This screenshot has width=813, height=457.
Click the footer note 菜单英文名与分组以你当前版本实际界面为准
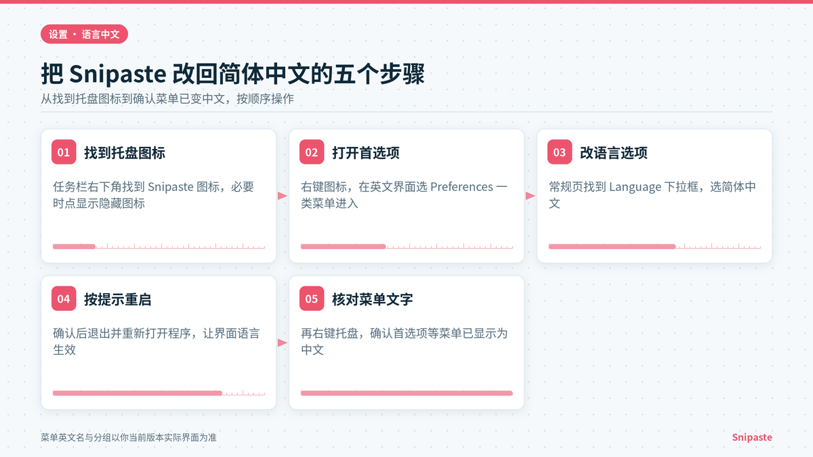129,437
